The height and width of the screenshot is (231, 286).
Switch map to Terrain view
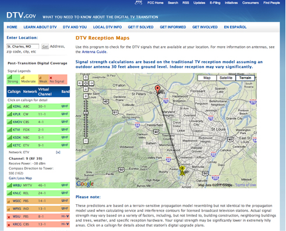click(x=245, y=78)
